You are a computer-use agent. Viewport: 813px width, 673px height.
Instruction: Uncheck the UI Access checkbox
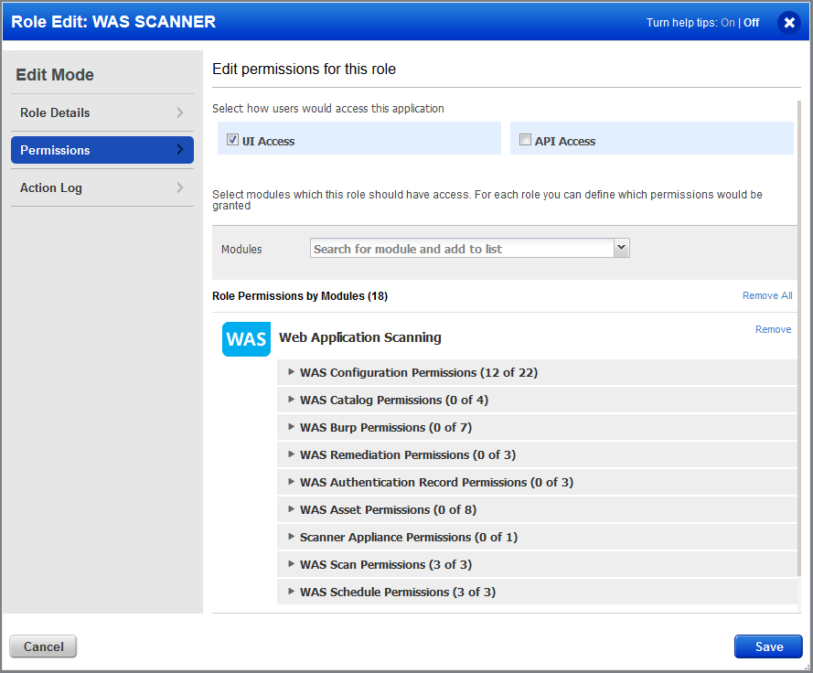click(x=232, y=139)
